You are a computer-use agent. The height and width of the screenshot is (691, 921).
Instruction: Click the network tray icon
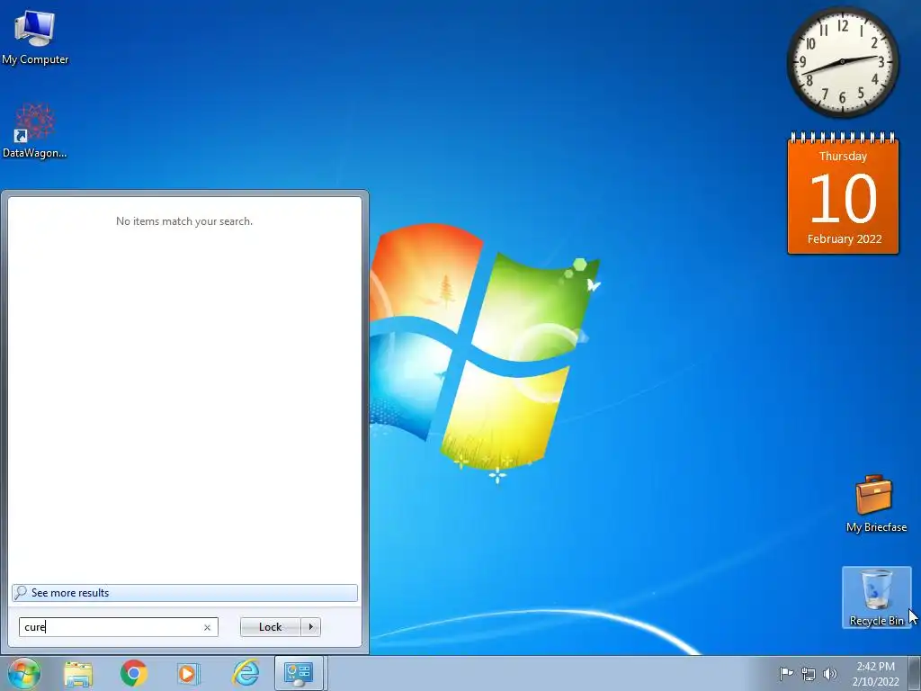coord(809,673)
